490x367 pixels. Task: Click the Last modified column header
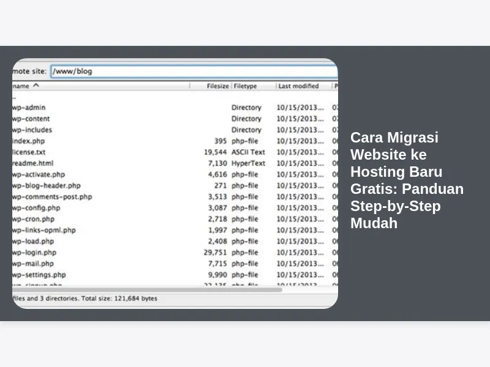pyautogui.click(x=298, y=86)
